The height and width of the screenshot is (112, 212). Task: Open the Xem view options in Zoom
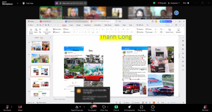186,3
